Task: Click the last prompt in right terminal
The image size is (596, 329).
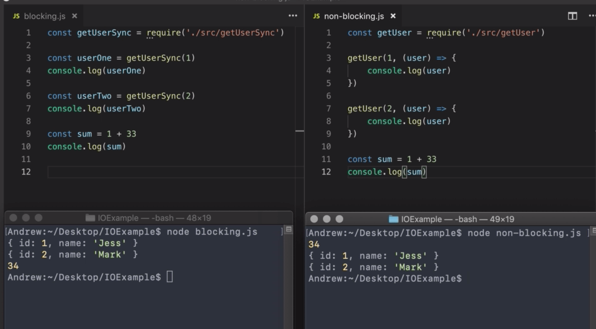Action: click(385, 278)
